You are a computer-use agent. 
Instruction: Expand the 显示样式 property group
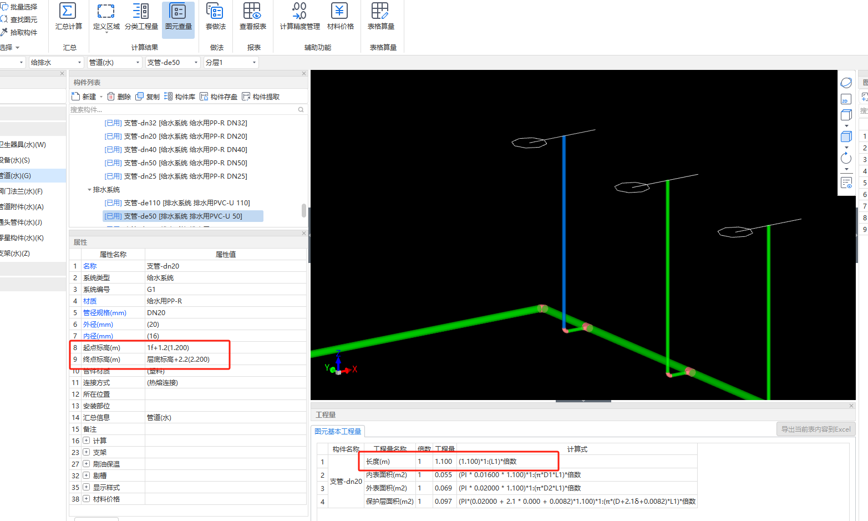click(87, 487)
